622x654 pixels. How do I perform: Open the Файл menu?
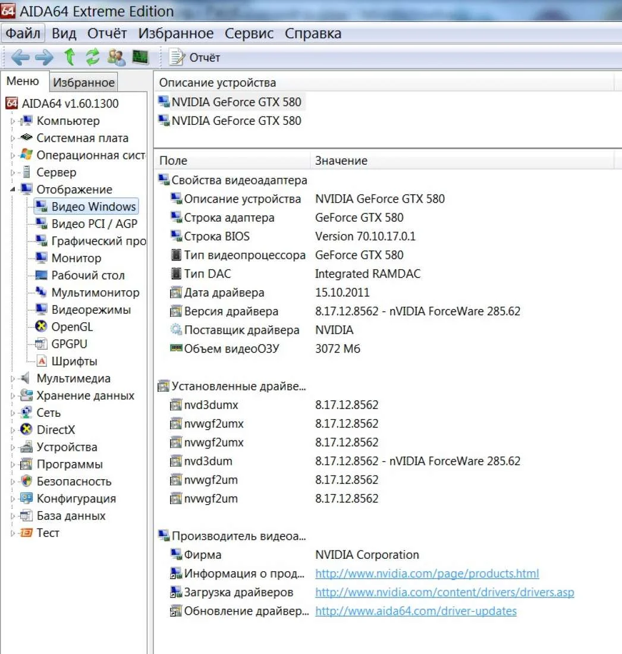click(23, 33)
